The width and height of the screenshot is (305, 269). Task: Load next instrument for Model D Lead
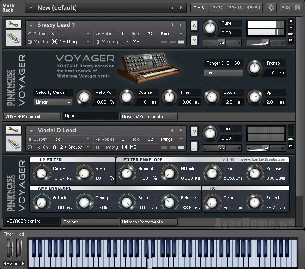click(181, 131)
